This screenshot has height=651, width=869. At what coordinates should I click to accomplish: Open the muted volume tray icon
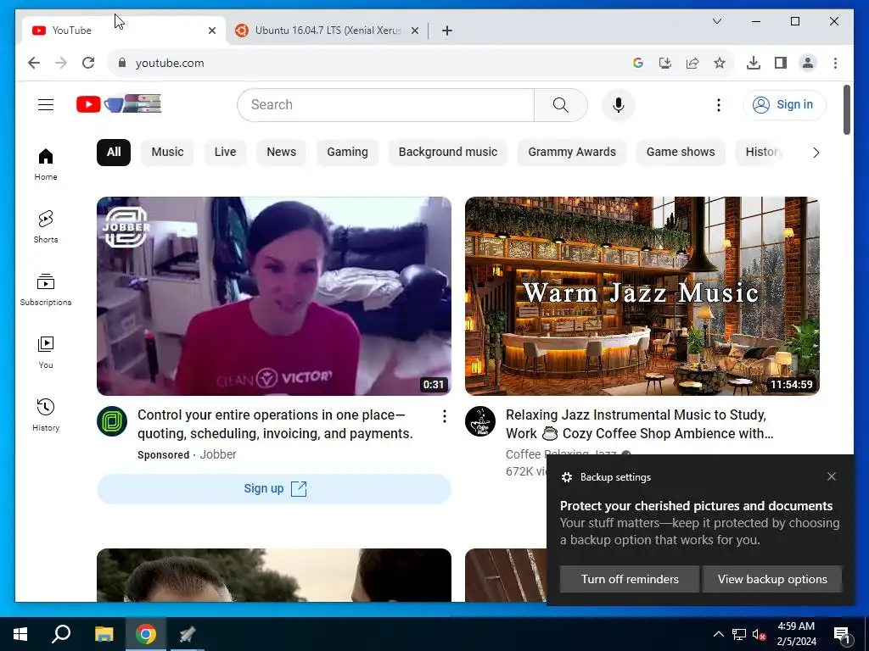760,634
